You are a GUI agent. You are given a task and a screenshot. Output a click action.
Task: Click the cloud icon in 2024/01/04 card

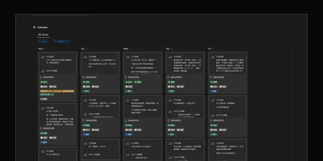tap(170, 57)
